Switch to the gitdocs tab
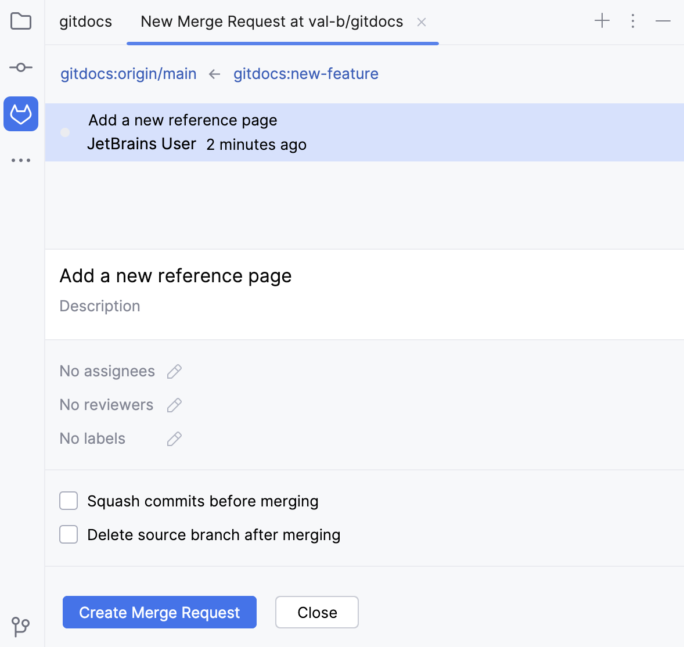Viewport: 684px width, 647px height. 85,21
